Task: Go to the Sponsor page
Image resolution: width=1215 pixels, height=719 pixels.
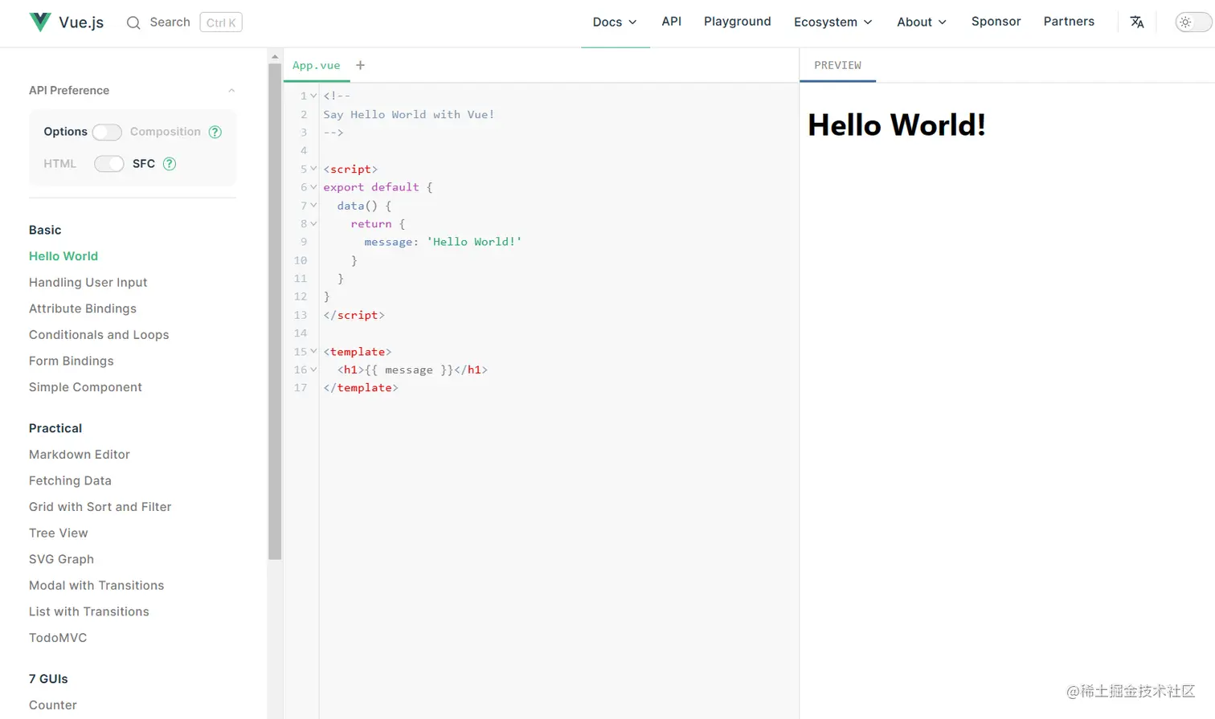Action: (996, 22)
